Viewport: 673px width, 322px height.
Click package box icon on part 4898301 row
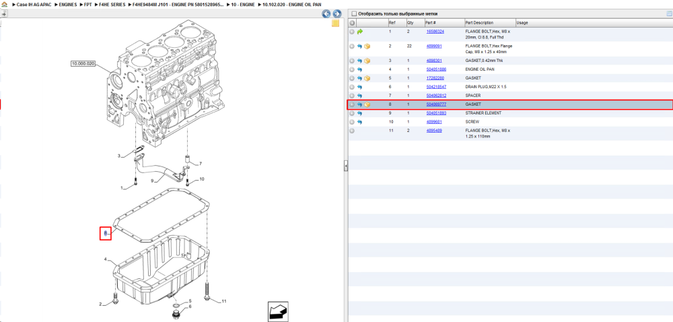(367, 61)
